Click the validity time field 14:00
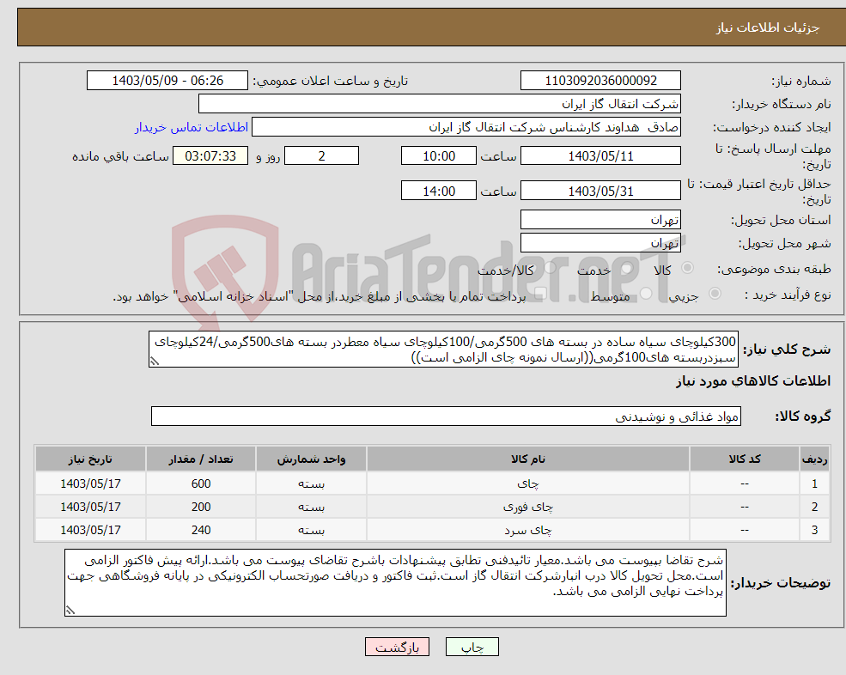 pos(439,191)
